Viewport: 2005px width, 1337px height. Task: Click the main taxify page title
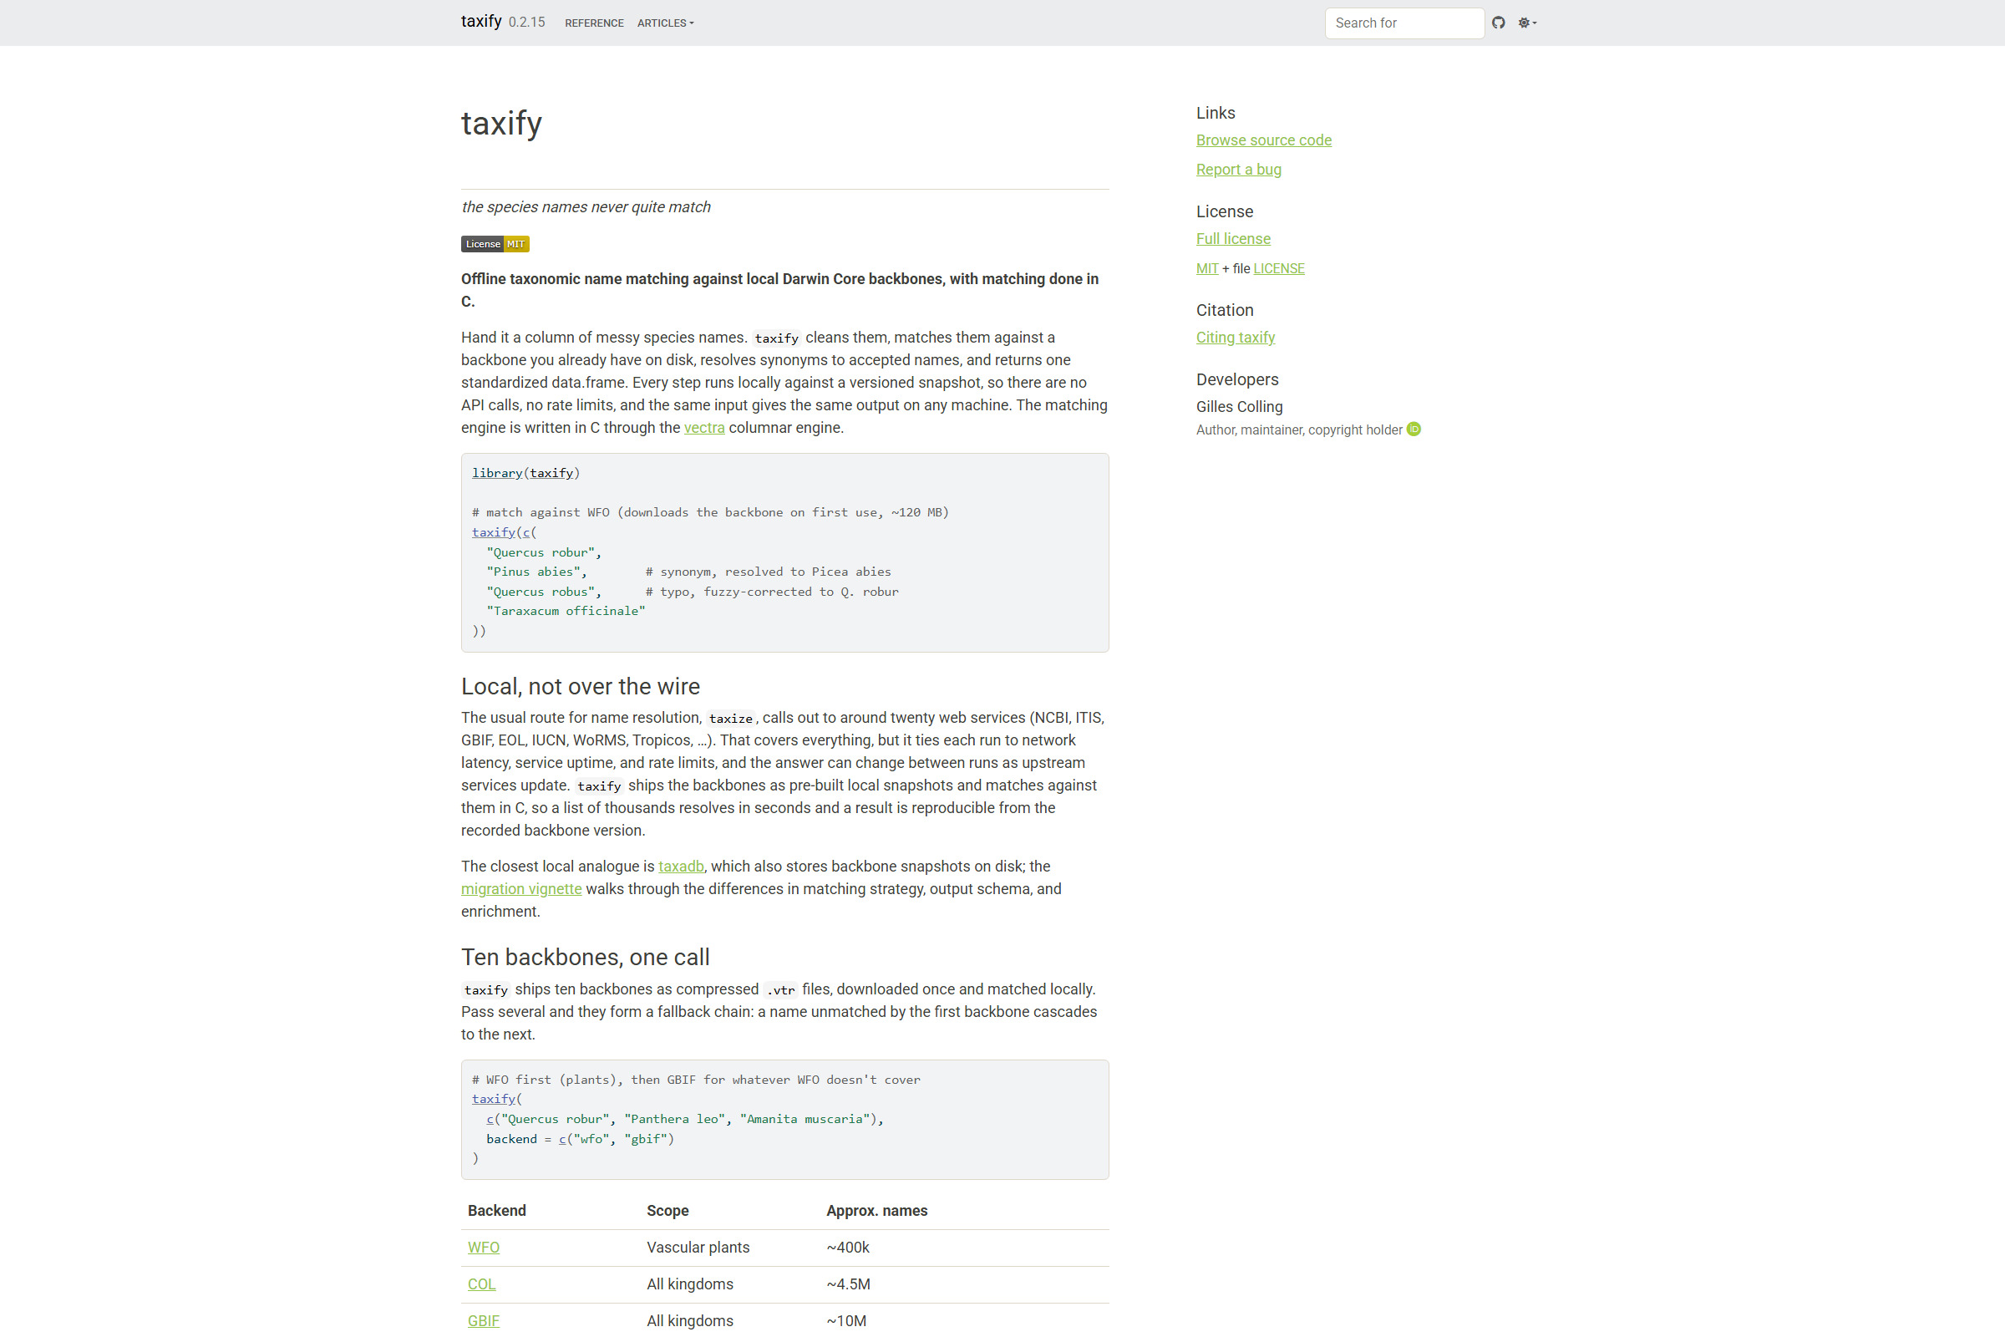click(x=501, y=124)
